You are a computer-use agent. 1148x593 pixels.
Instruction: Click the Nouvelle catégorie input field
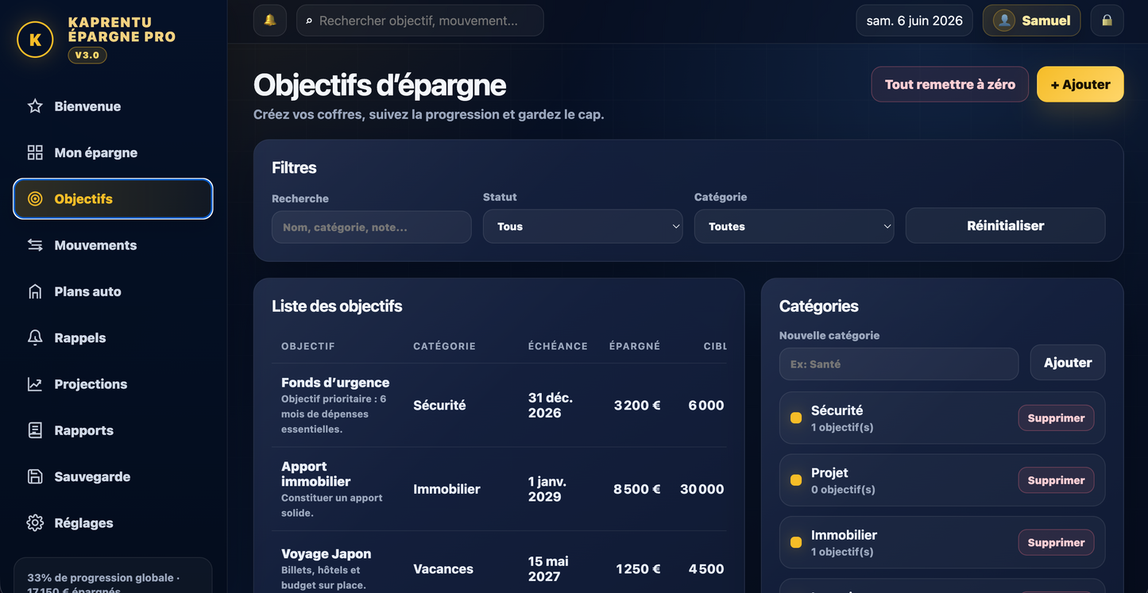[899, 364]
